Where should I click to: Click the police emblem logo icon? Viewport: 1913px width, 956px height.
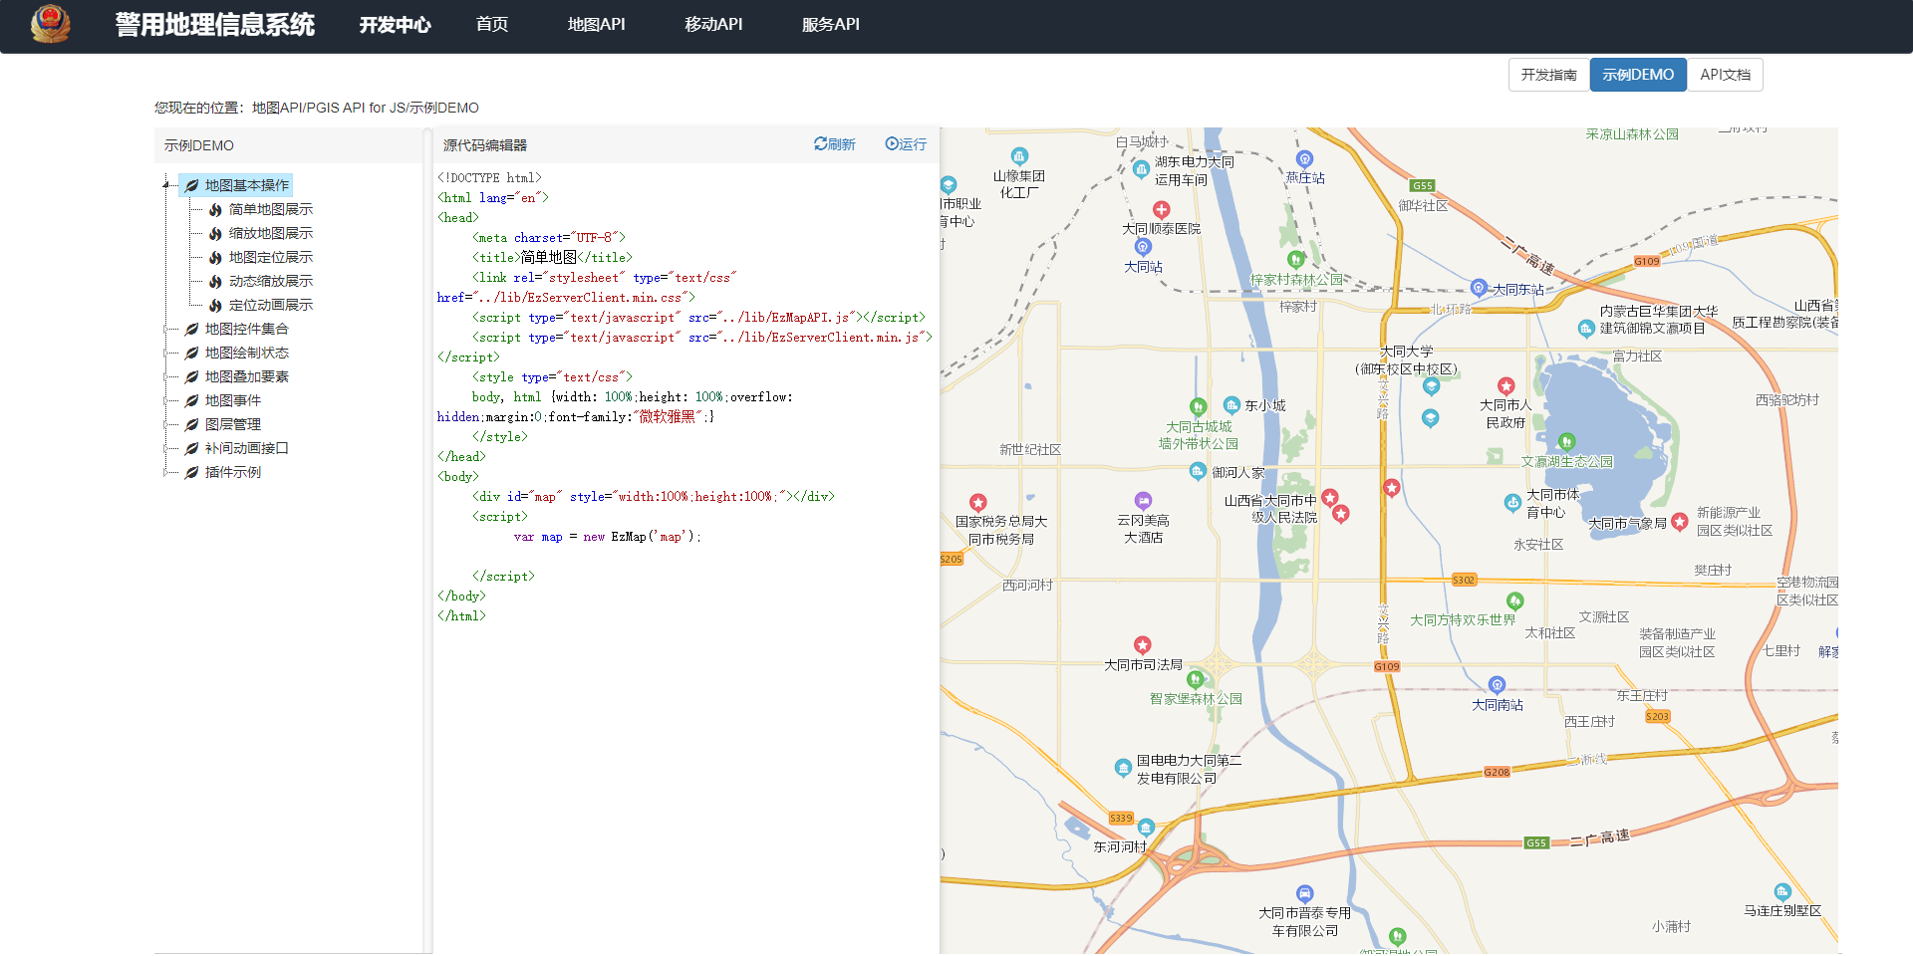click(x=51, y=24)
